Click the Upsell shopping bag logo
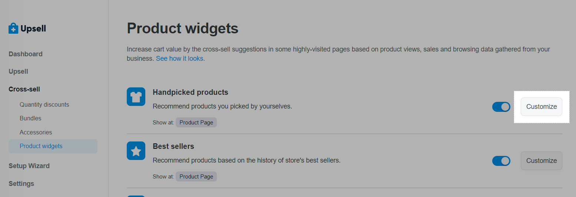Viewport: 576px width, 197px height. 13,29
